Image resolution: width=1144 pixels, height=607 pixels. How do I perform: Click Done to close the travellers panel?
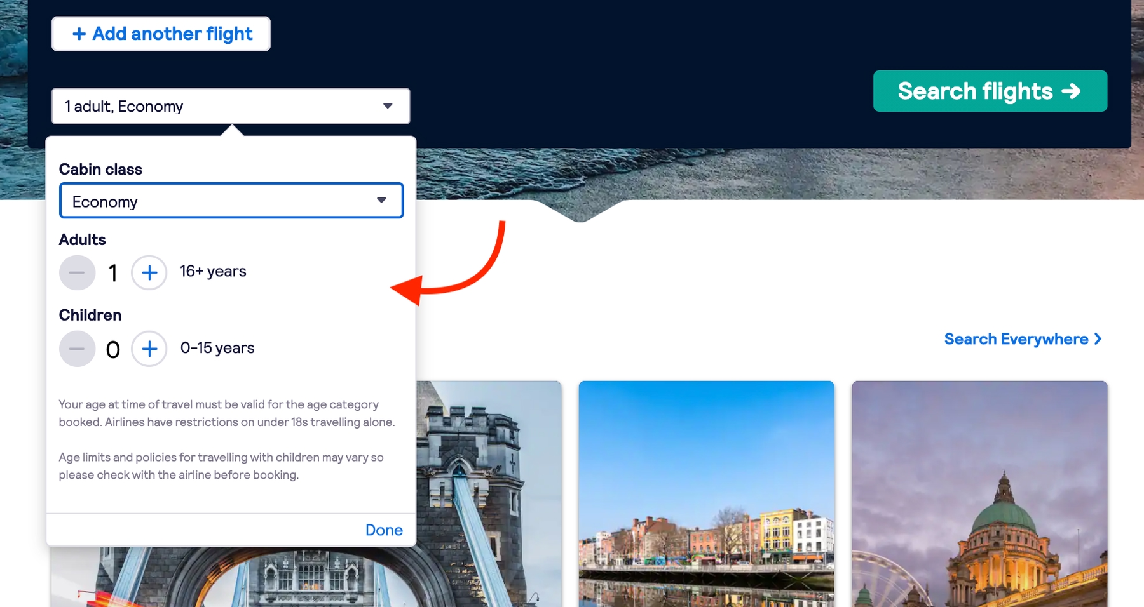[384, 530]
